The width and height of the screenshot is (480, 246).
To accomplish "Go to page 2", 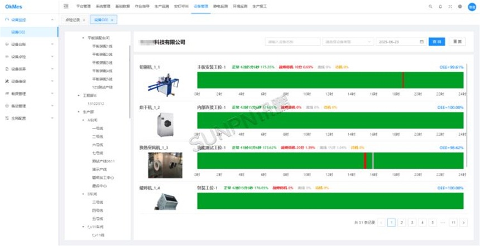I will 402,223.
